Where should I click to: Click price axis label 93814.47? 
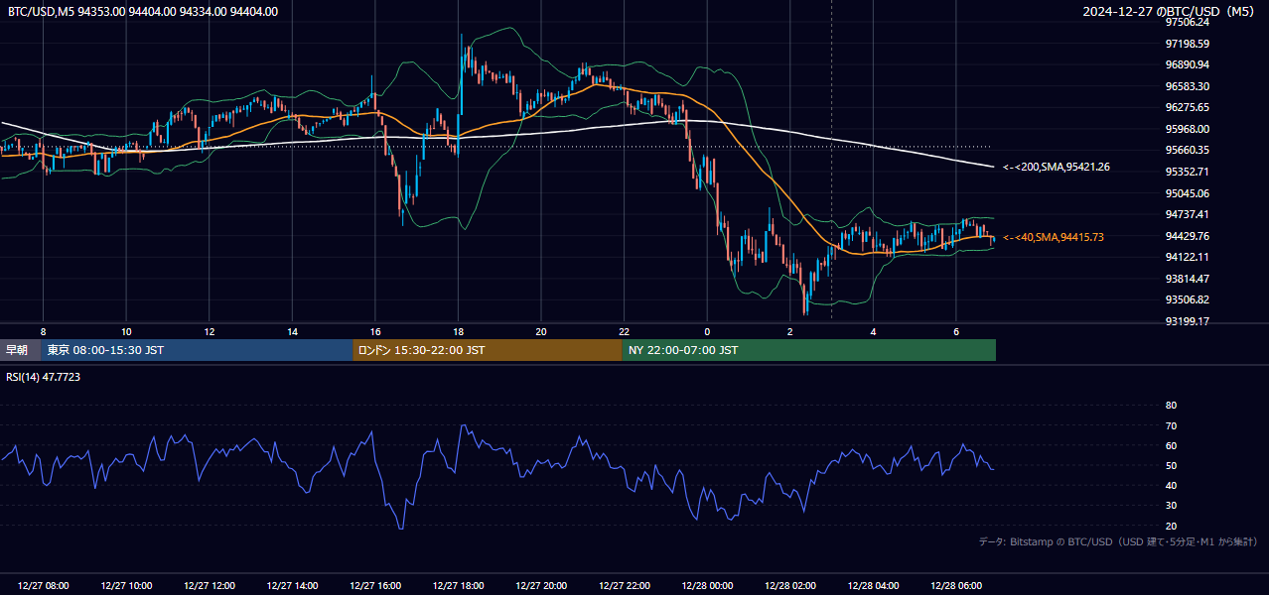1188,279
